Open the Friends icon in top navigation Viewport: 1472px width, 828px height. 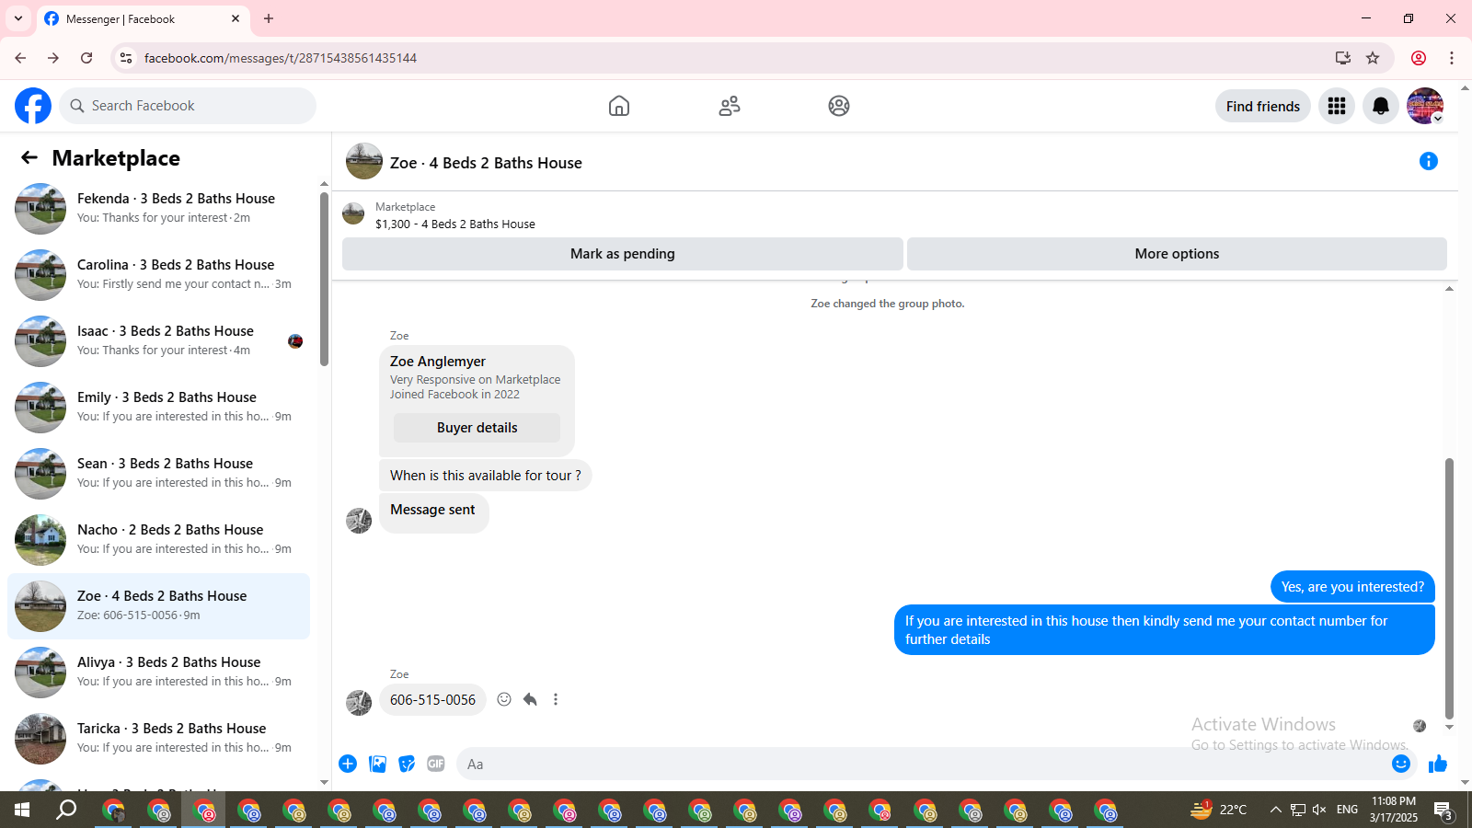(730, 106)
